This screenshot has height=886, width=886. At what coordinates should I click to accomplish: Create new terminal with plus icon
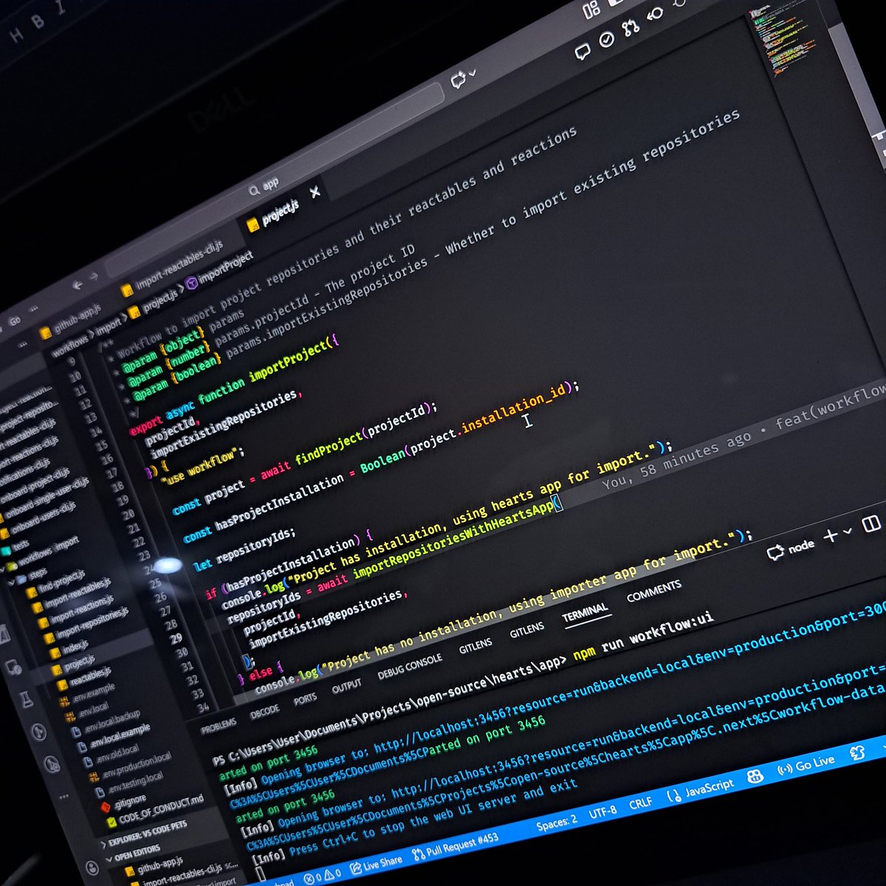coord(831,535)
